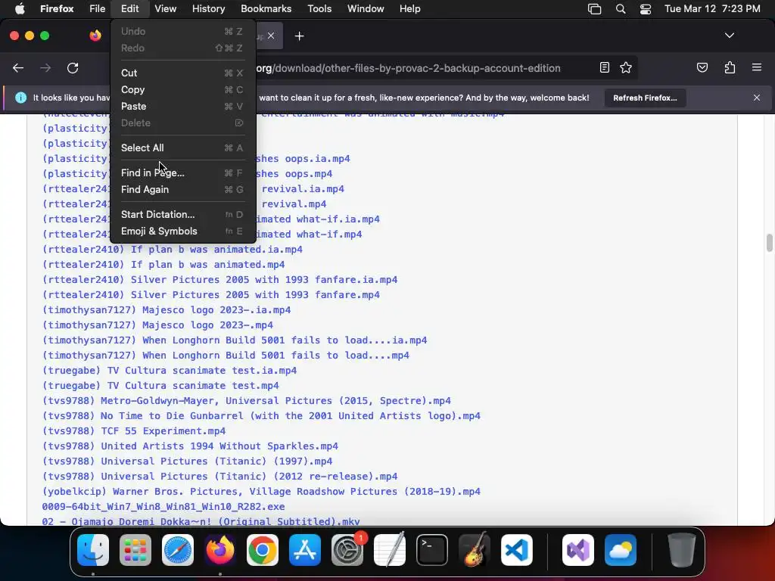Open the Extensions puzzle icon
775x581 pixels.
coord(730,67)
